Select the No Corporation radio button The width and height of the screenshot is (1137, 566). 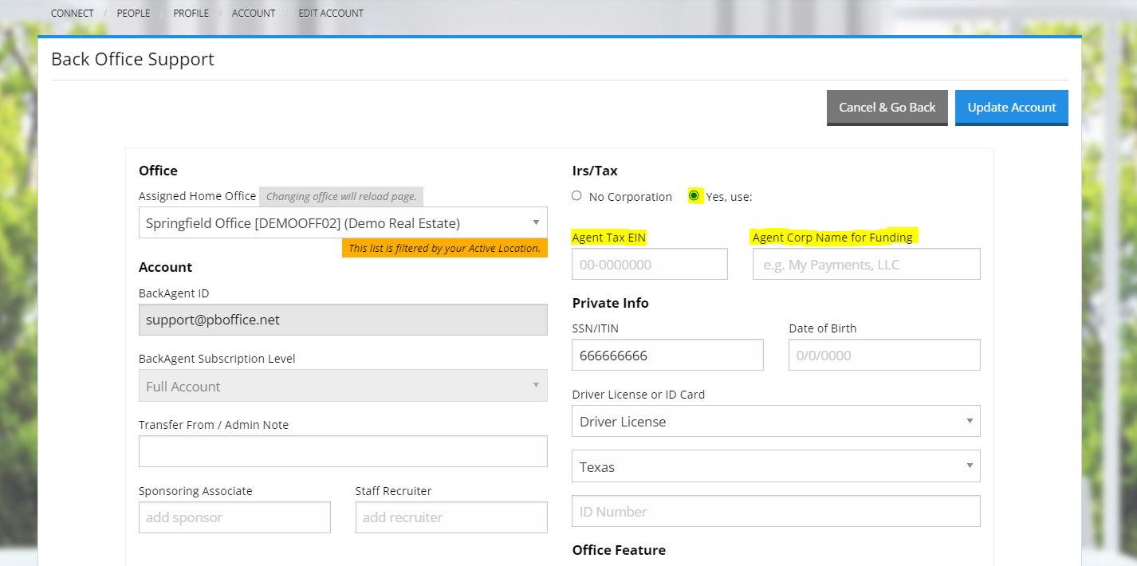click(576, 195)
